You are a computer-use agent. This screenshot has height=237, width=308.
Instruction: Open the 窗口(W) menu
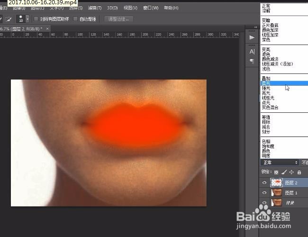(151, 8)
